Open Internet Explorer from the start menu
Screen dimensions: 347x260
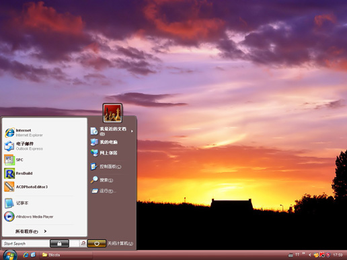click(x=24, y=132)
